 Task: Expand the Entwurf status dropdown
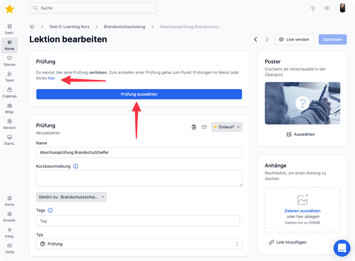pyautogui.click(x=227, y=127)
